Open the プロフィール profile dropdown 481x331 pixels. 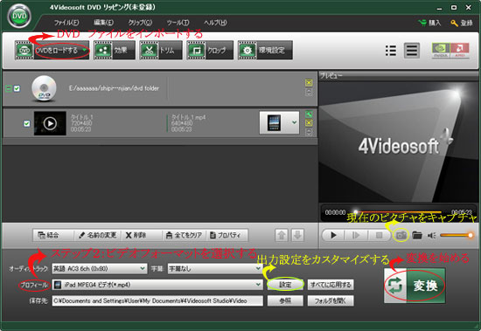[157, 285]
